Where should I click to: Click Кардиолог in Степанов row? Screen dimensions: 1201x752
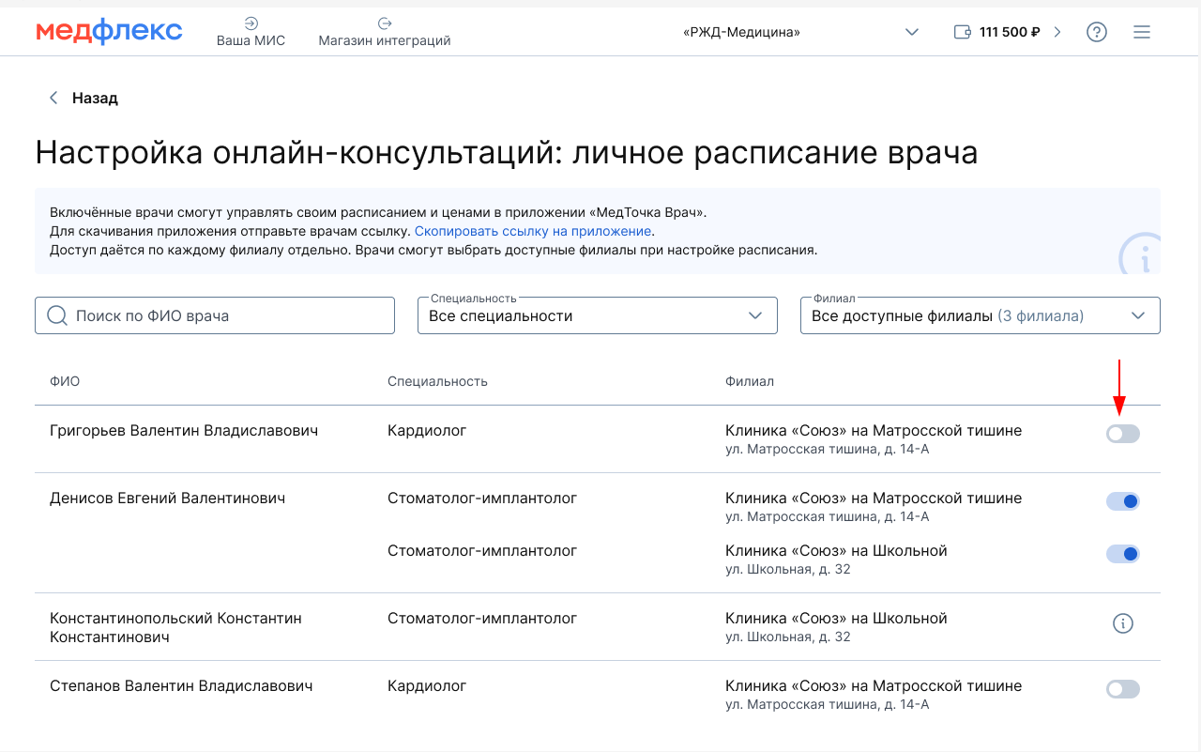tap(427, 686)
